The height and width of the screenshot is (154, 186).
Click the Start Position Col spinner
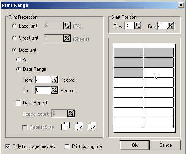tap(170, 26)
